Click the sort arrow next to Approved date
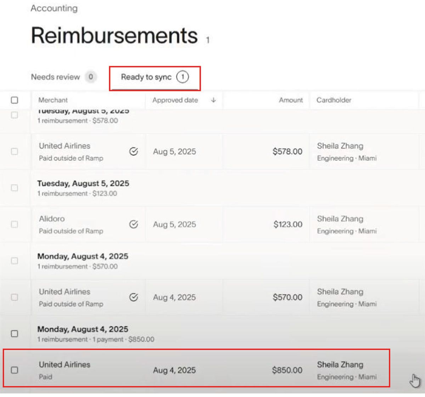This screenshot has width=425, height=397. [213, 100]
